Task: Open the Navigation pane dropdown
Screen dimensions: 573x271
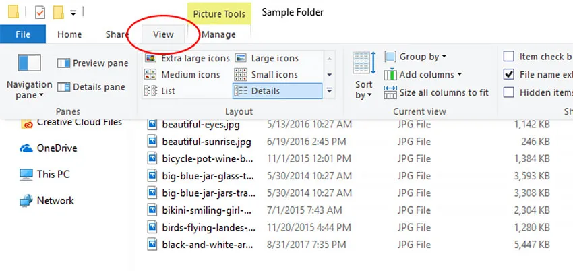Action: (29, 78)
